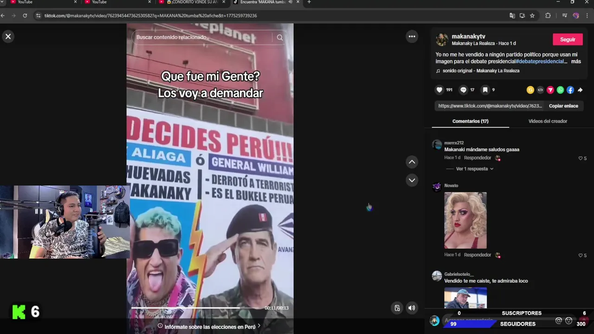Mute tab audio icon on TikTok tab
Image resolution: width=594 pixels, height=334 pixels.
tap(290, 2)
